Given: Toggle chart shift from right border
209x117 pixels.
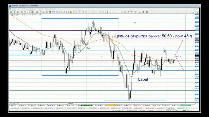Looking at the screenshot, I should click(33, 12).
